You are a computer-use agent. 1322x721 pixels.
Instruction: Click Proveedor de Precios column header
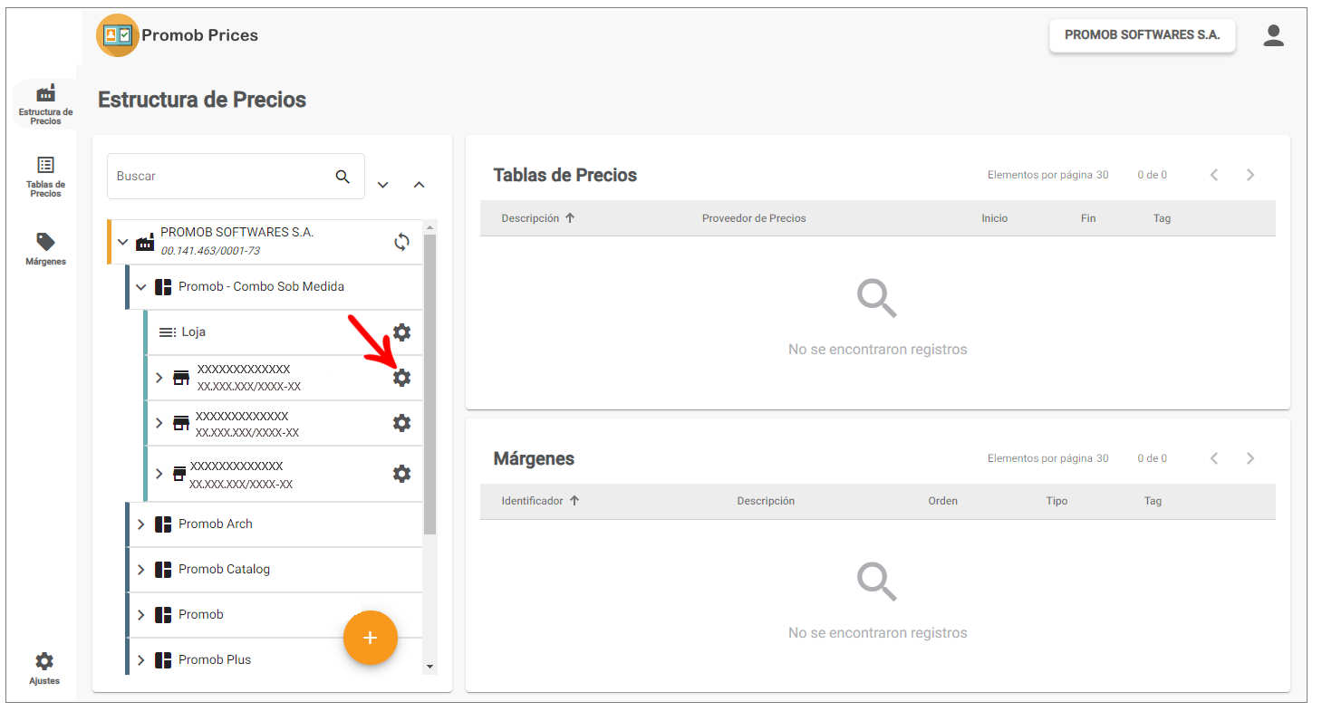(754, 218)
